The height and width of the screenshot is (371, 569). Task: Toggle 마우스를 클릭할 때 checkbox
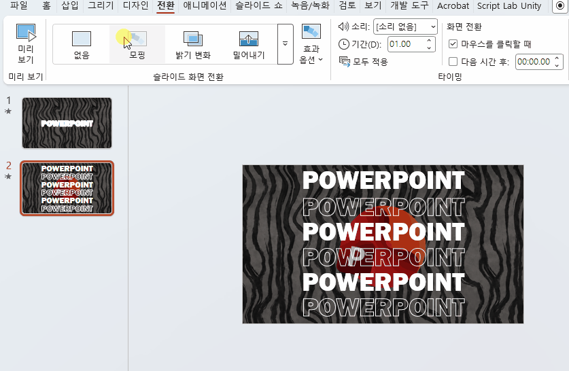[x=453, y=44]
